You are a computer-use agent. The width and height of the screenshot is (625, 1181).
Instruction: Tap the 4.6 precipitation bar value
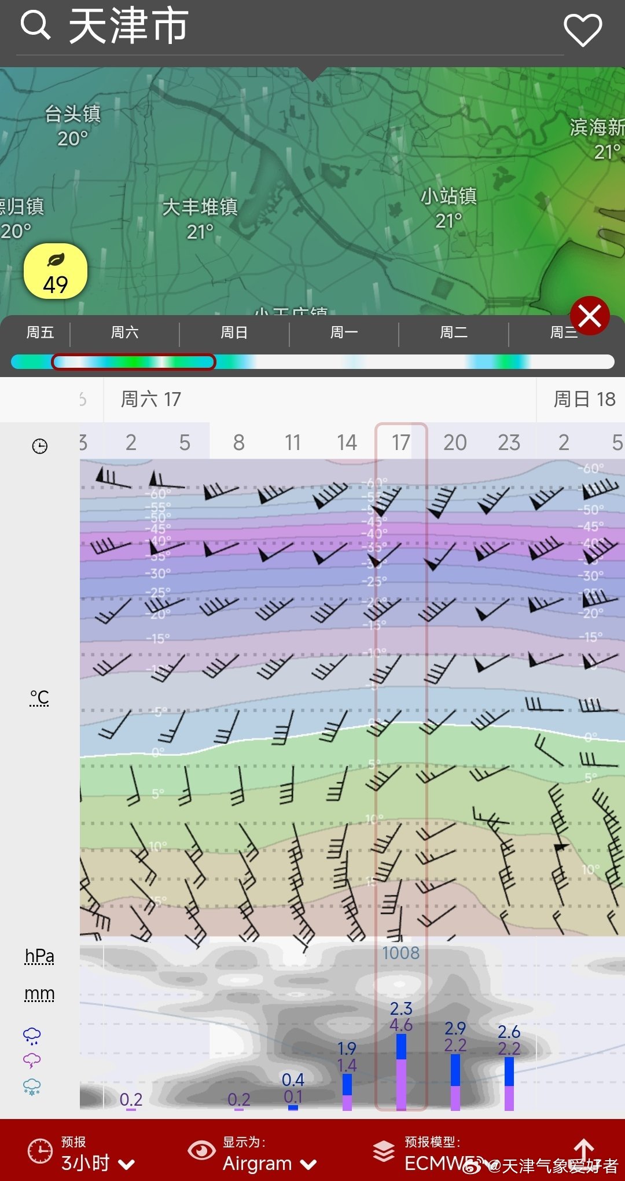point(400,1025)
